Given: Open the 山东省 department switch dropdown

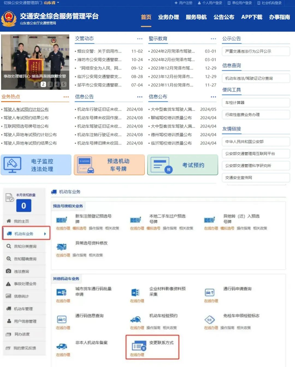Looking at the screenshot, I should click(51, 3).
